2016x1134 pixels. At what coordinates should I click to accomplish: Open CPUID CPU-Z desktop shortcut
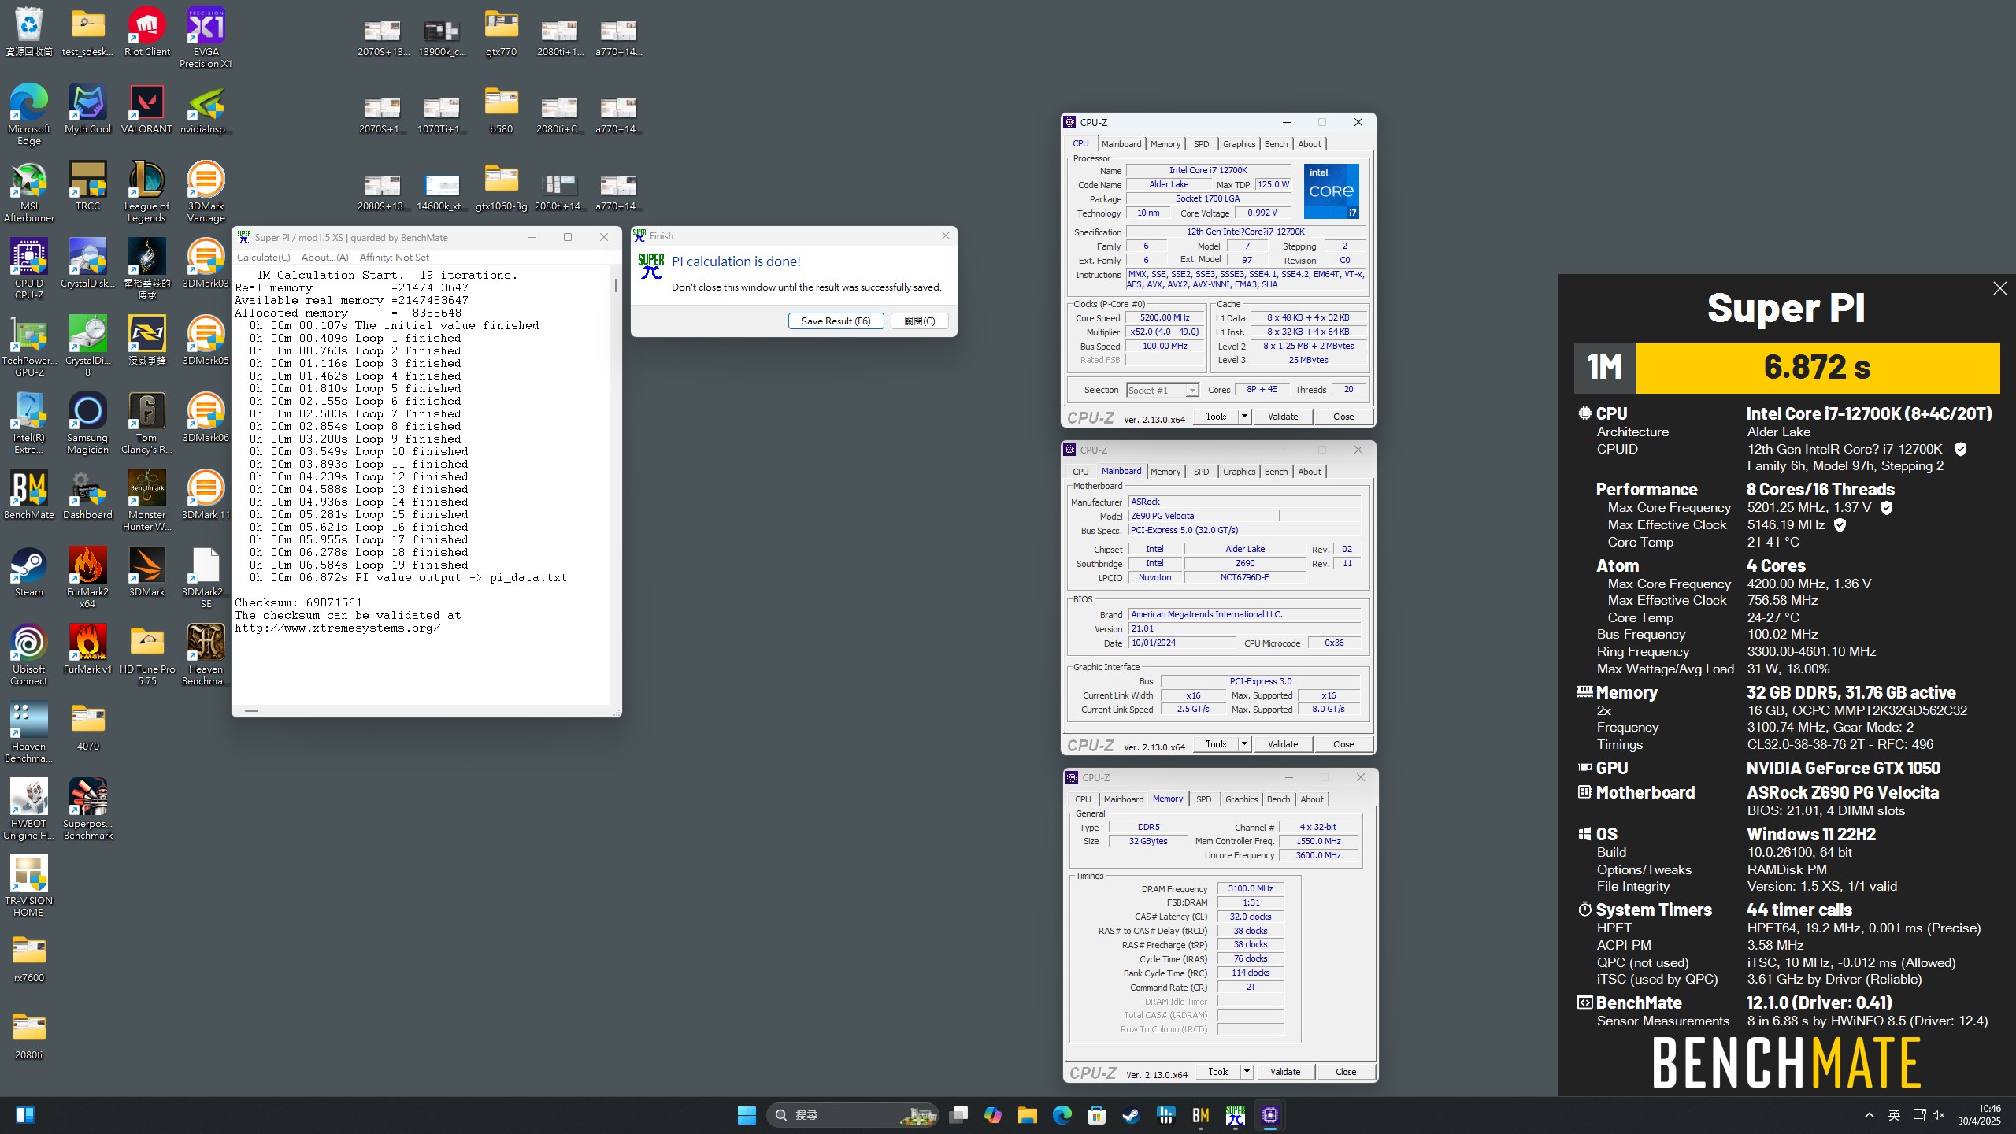coord(29,270)
